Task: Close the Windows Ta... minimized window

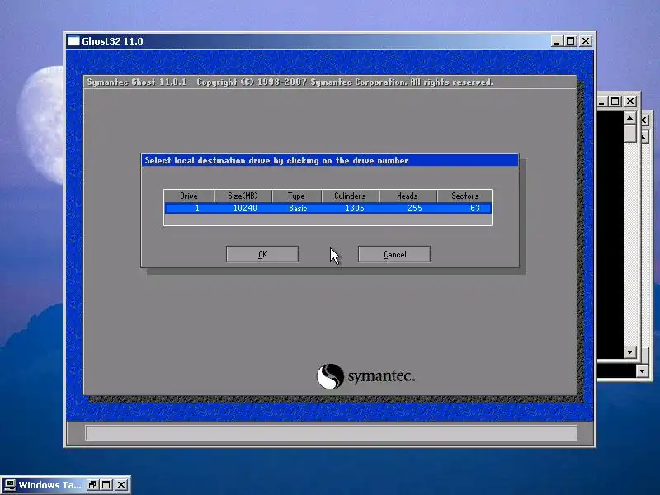Action: point(121,485)
